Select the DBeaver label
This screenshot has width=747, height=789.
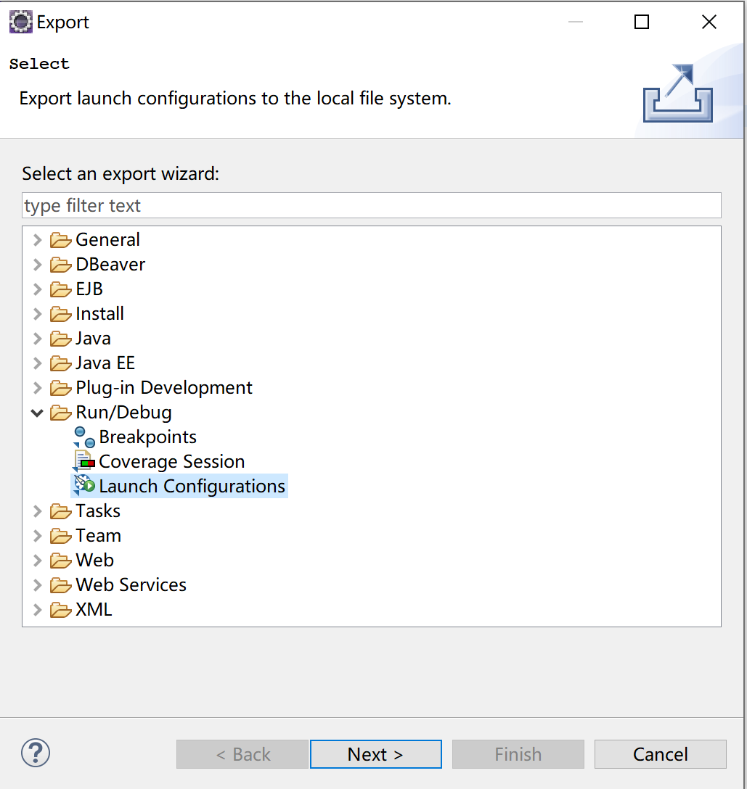click(110, 264)
